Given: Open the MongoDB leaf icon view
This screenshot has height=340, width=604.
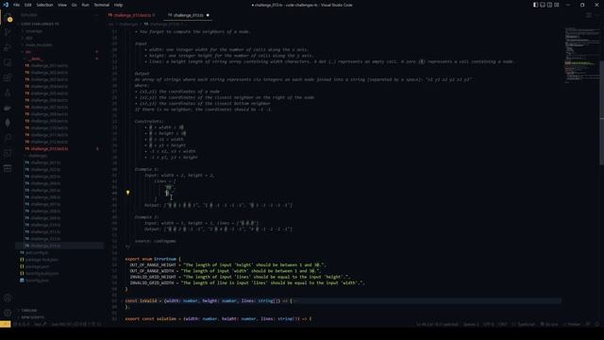Looking at the screenshot, I should [8, 123].
